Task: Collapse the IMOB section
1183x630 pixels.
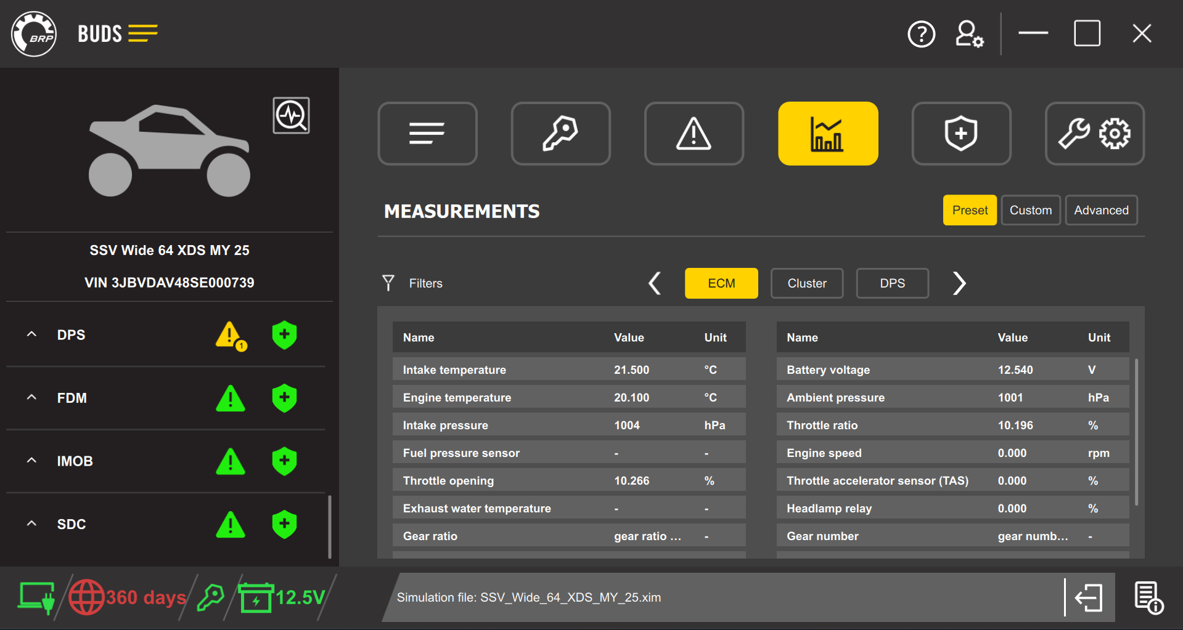Action: point(31,461)
